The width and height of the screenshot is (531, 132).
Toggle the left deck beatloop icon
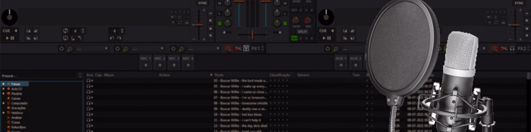click(x=65, y=31)
